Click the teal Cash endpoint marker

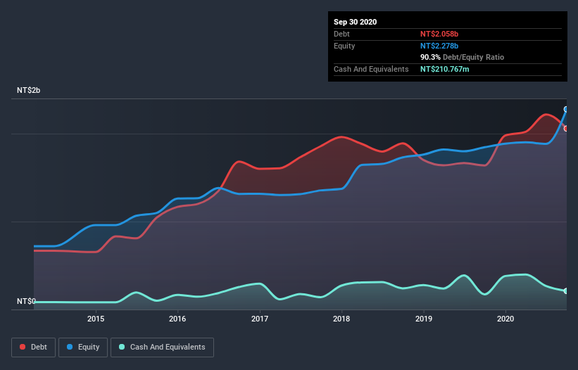[x=566, y=291]
